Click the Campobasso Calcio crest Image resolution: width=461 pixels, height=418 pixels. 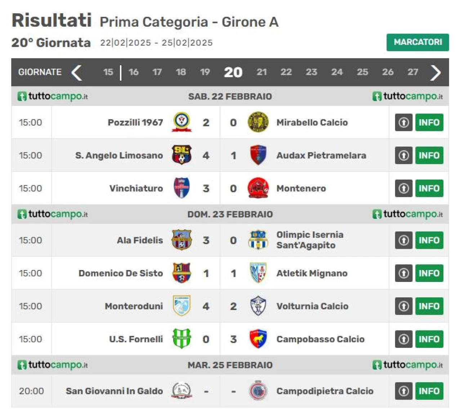pyautogui.click(x=258, y=339)
